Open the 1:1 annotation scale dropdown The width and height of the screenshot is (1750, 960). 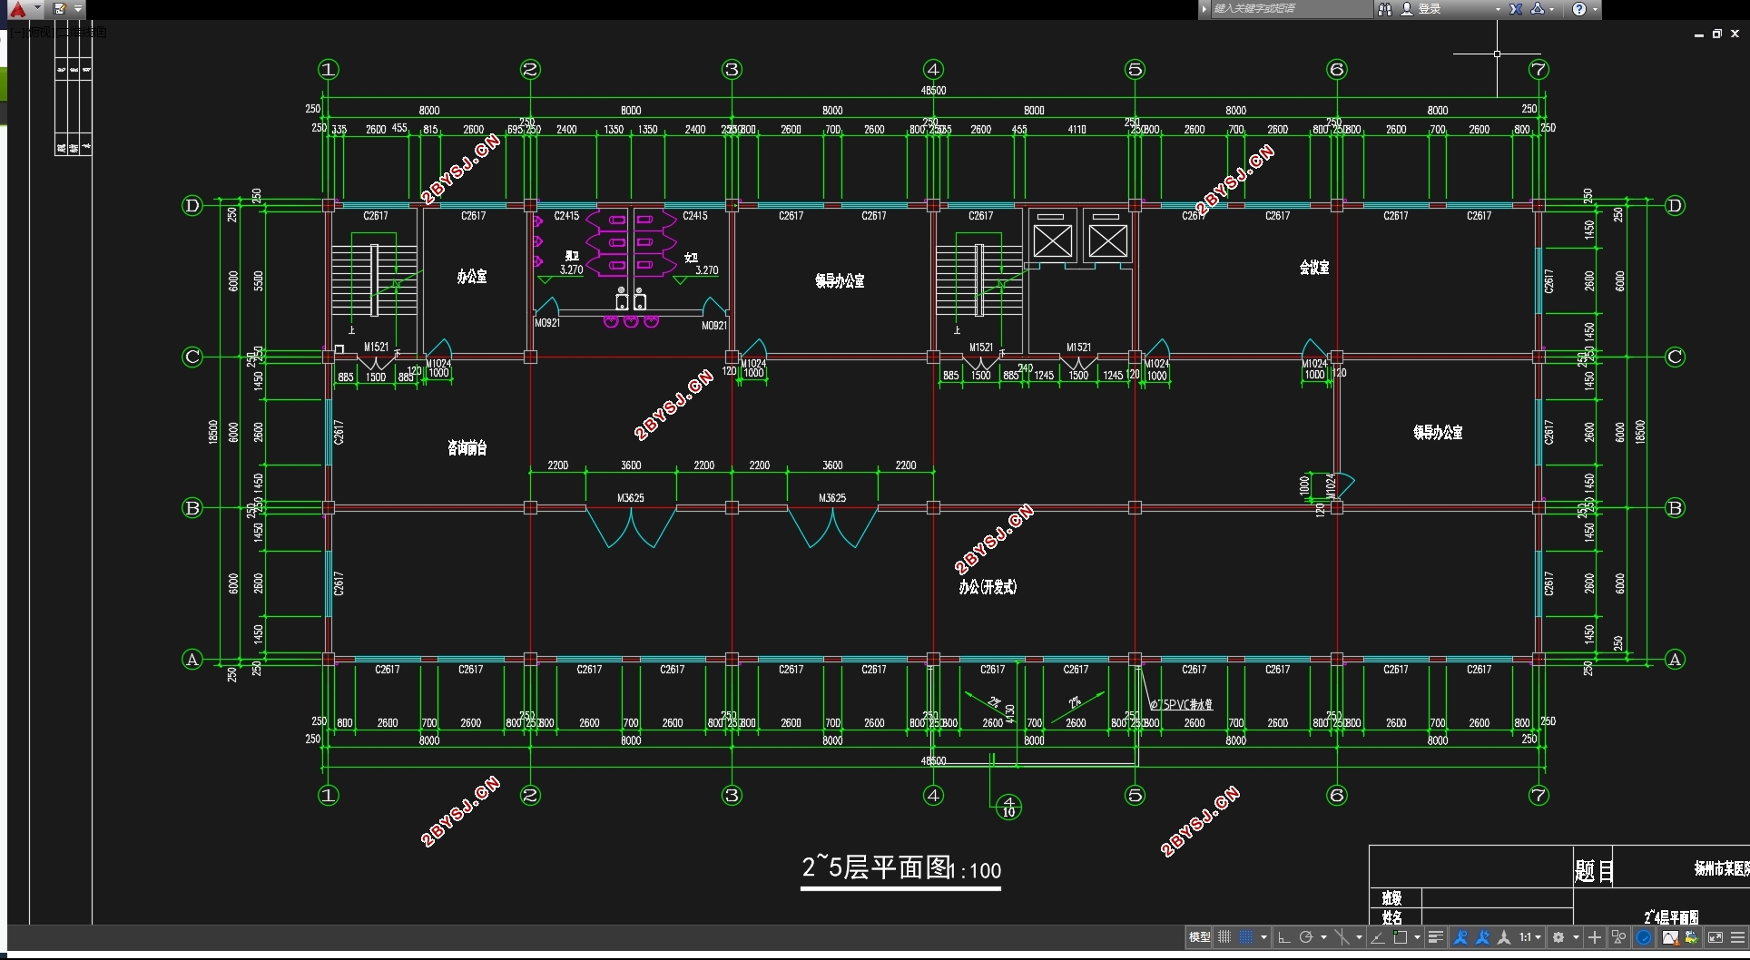(x=1530, y=937)
